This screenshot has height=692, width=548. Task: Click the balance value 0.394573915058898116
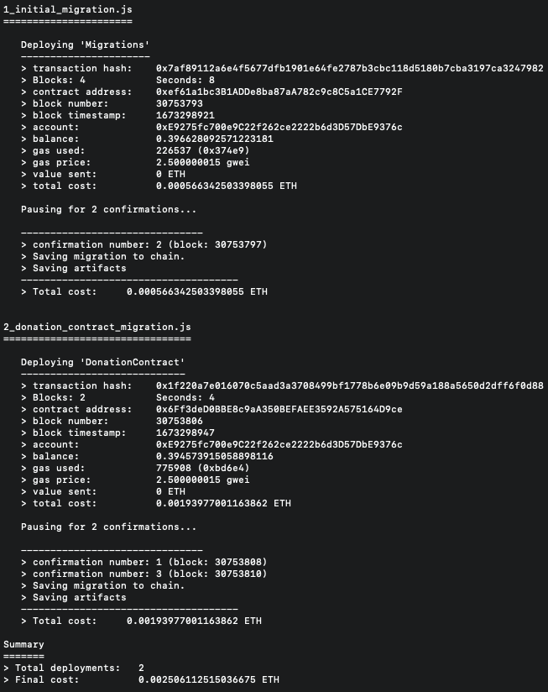214,456
